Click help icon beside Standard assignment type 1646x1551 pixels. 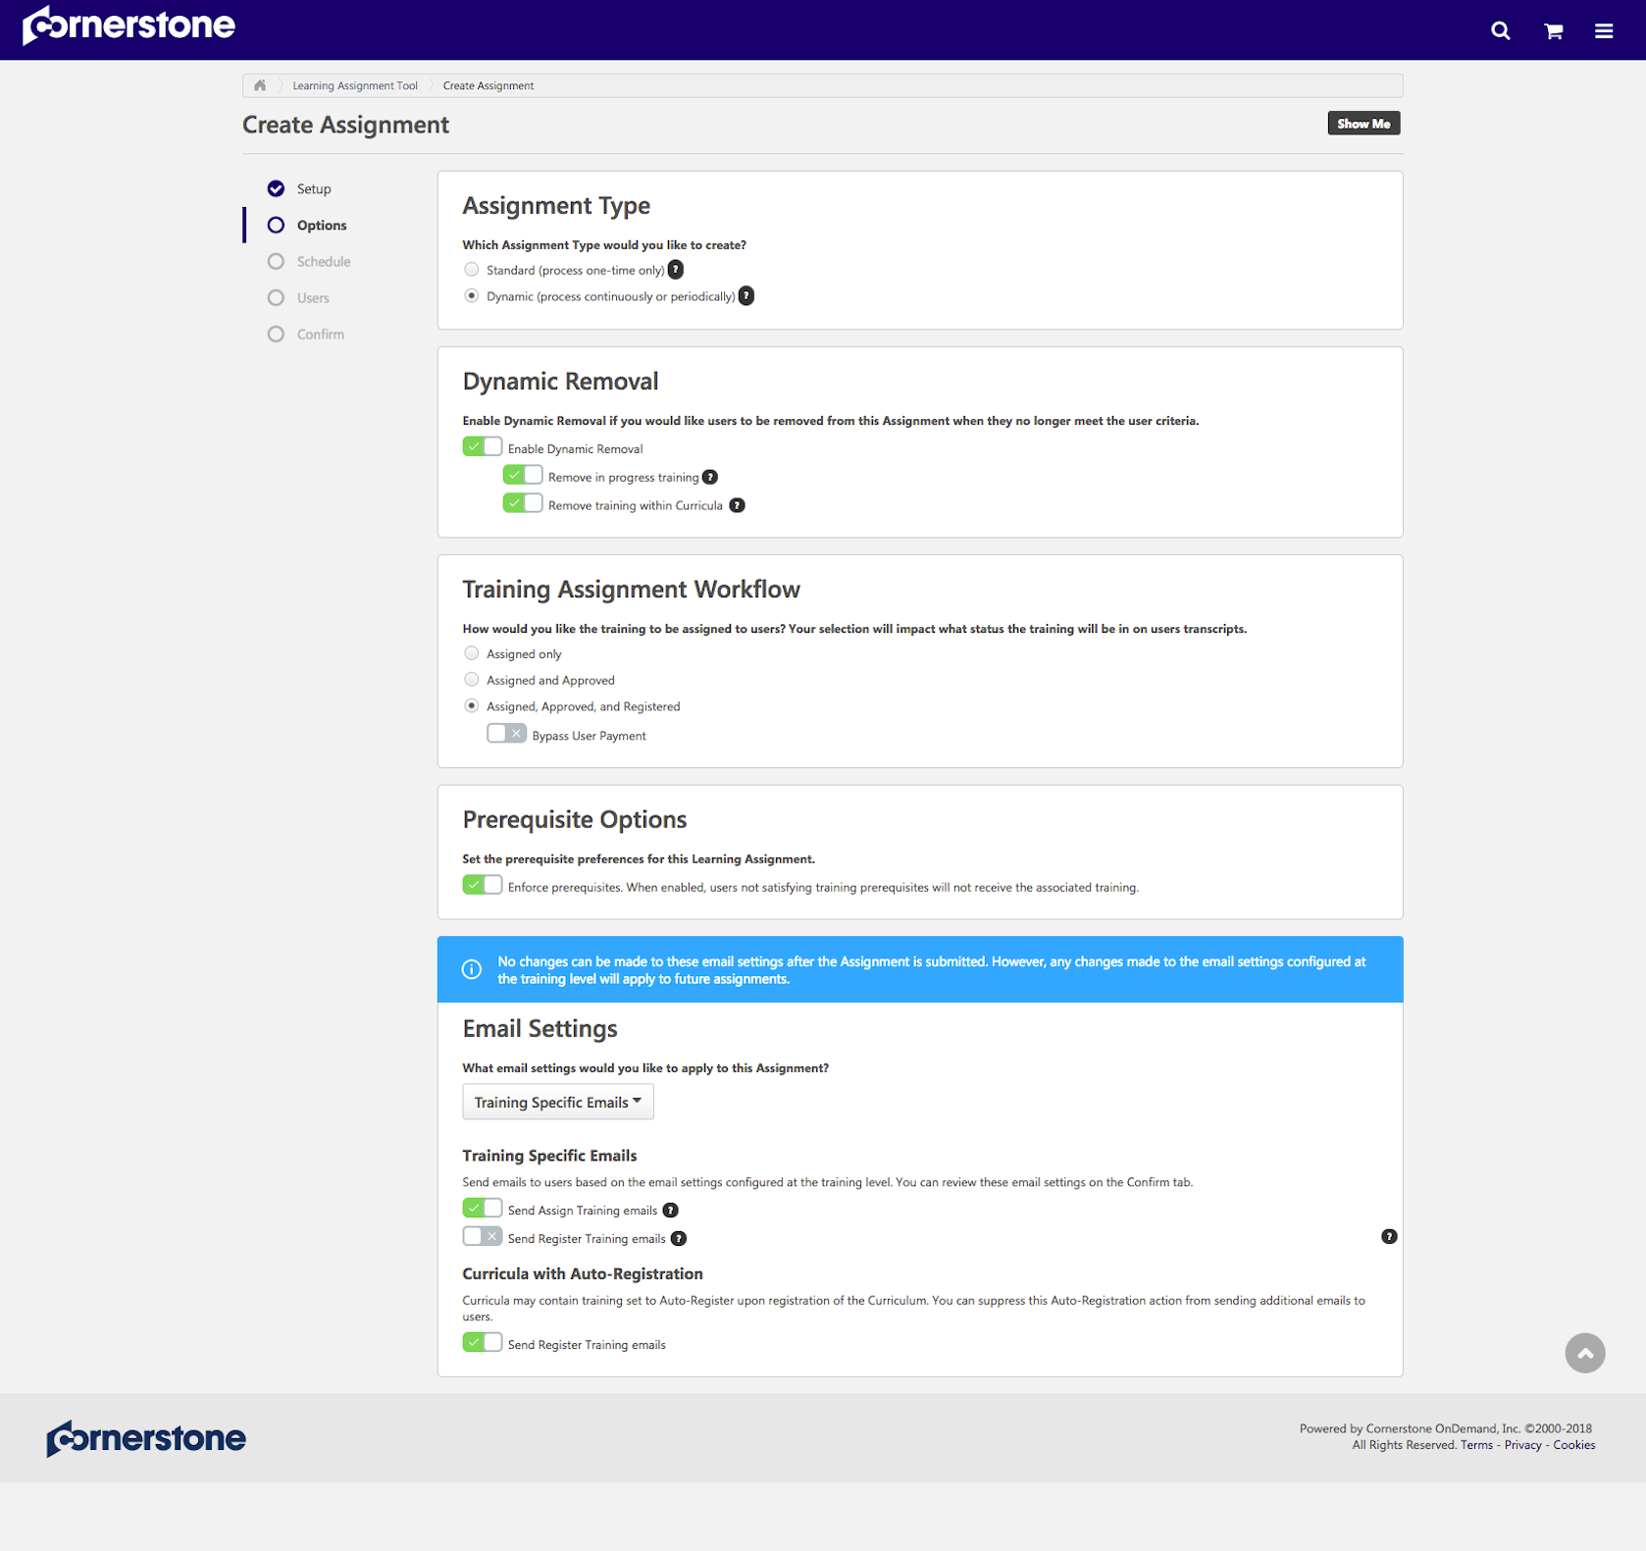[x=675, y=270]
